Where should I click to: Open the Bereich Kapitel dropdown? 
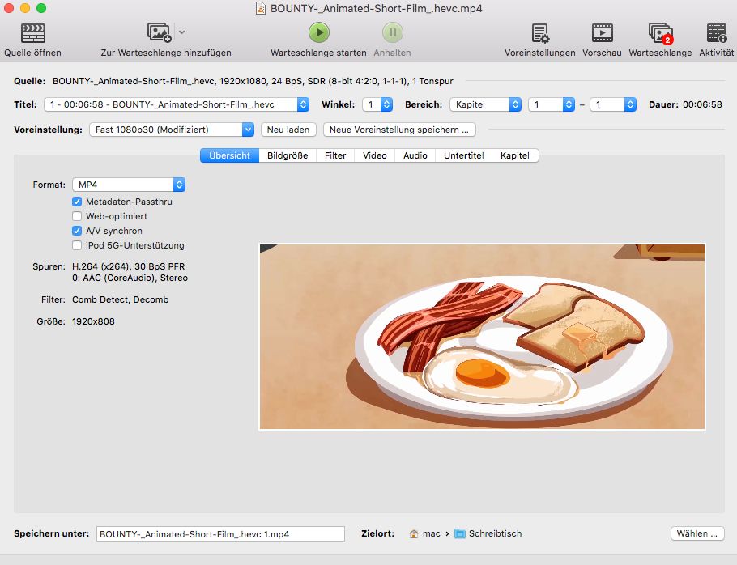(x=486, y=104)
